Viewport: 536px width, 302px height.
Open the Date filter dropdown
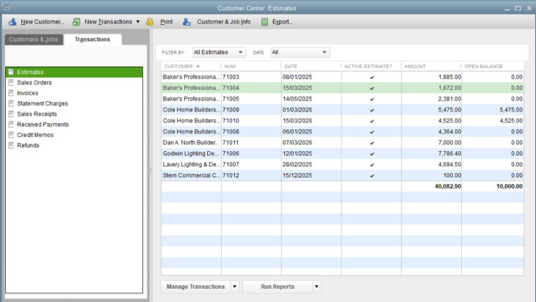click(x=300, y=52)
